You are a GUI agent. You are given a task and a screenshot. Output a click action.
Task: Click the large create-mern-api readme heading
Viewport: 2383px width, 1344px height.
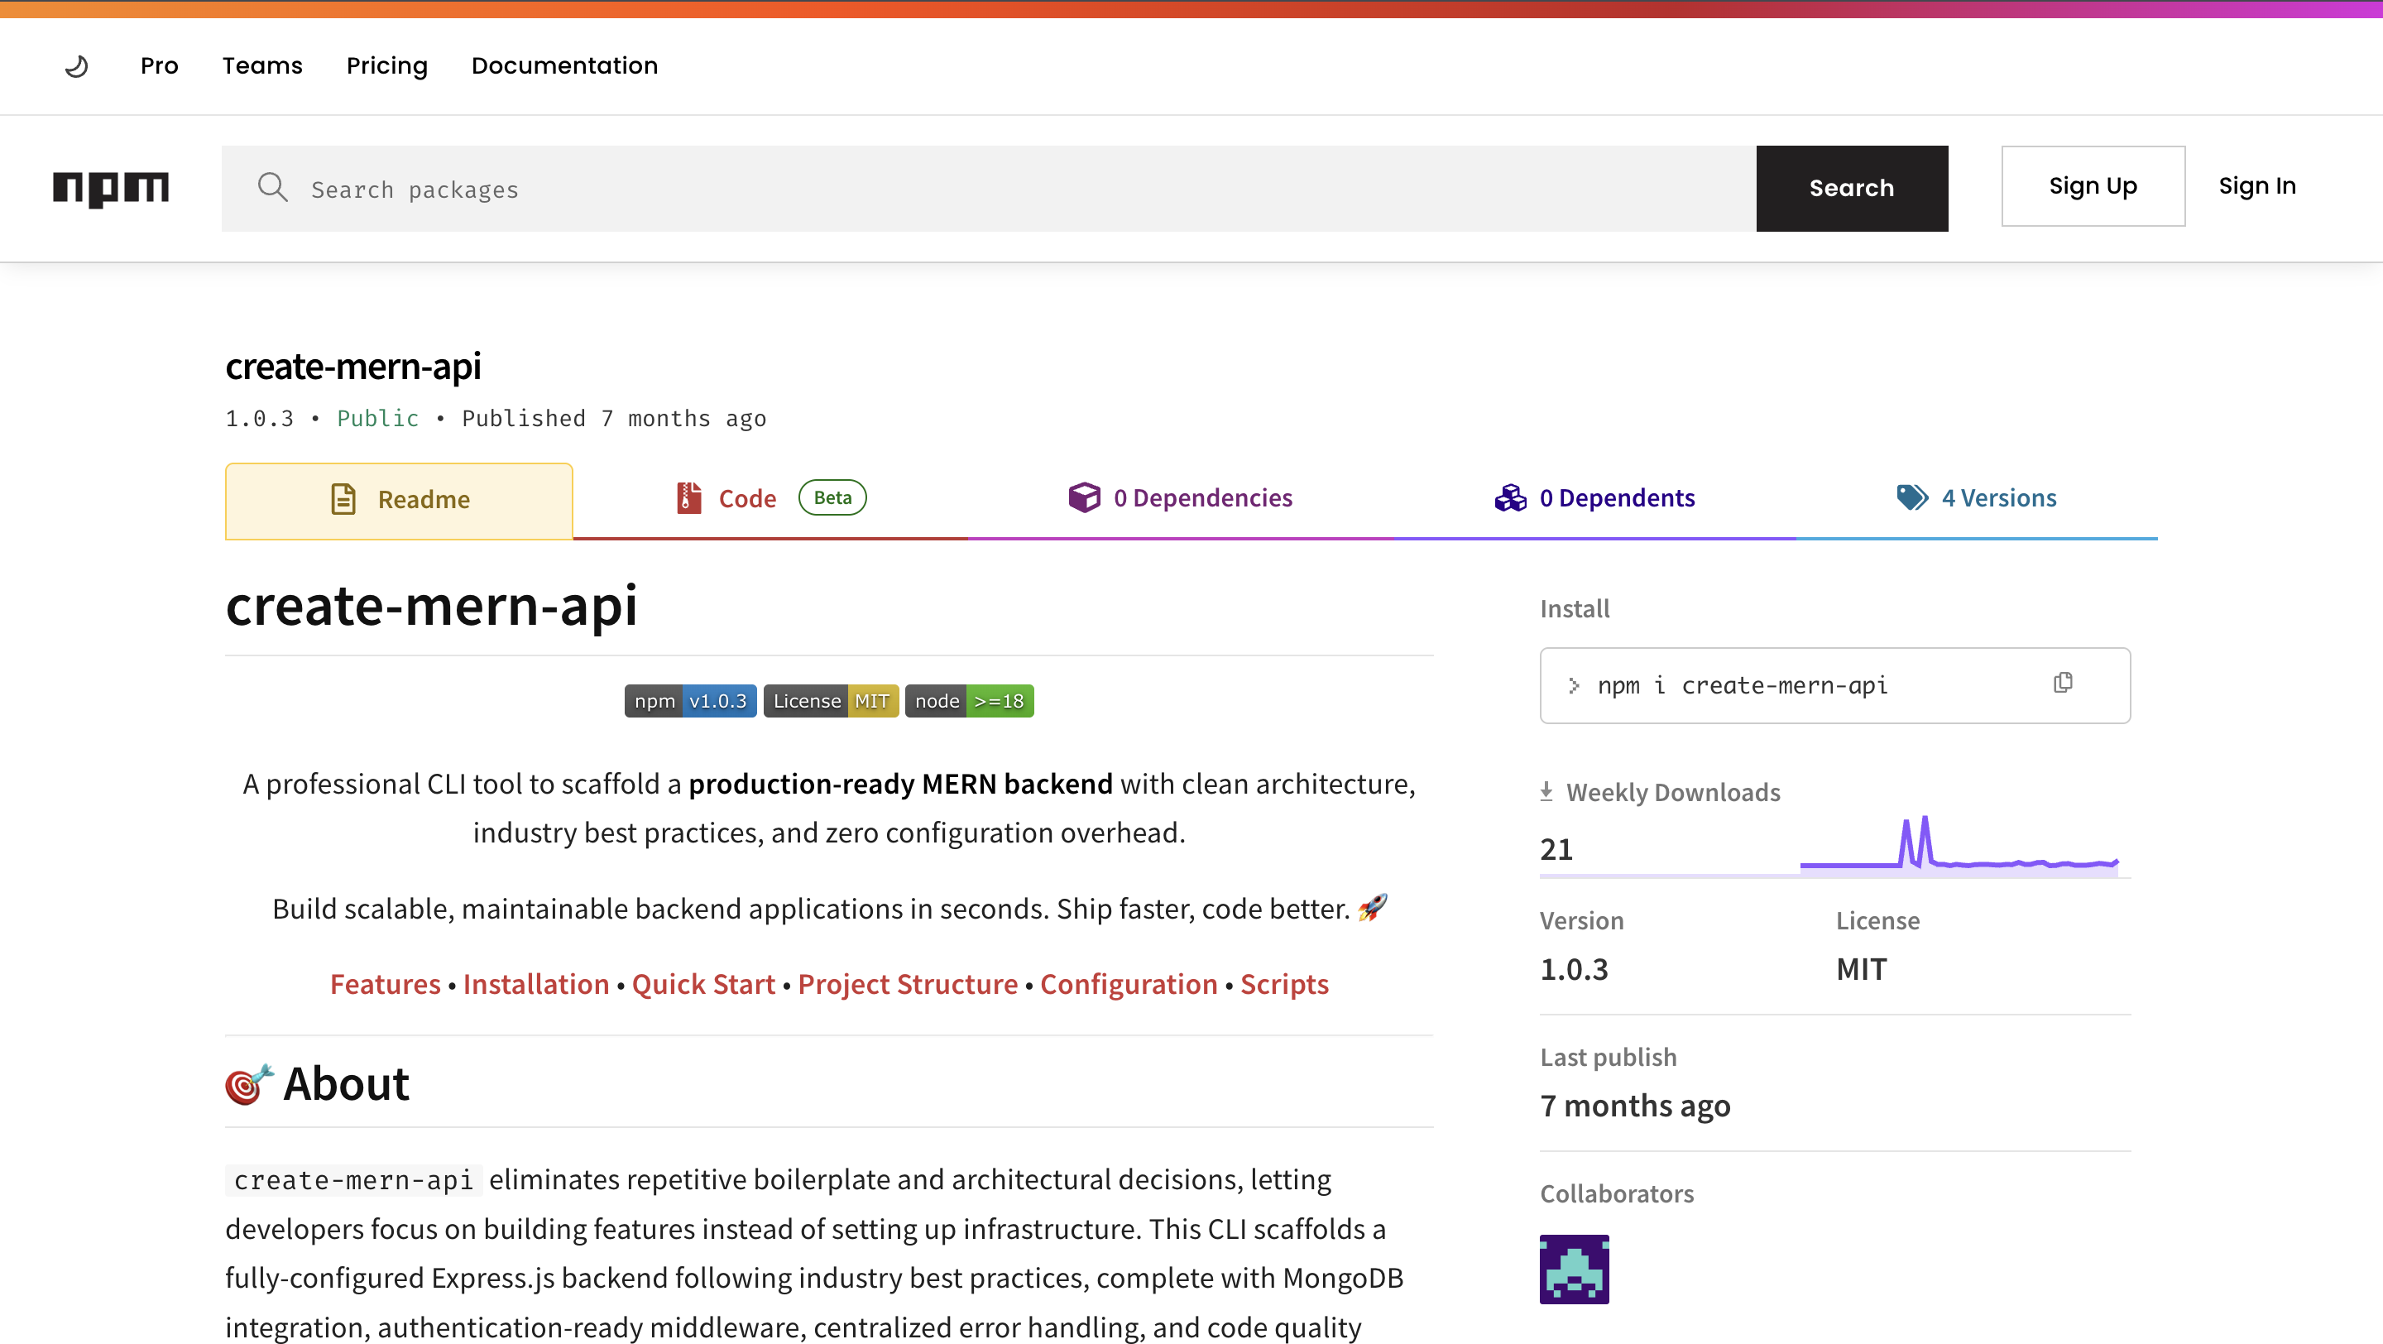(431, 606)
